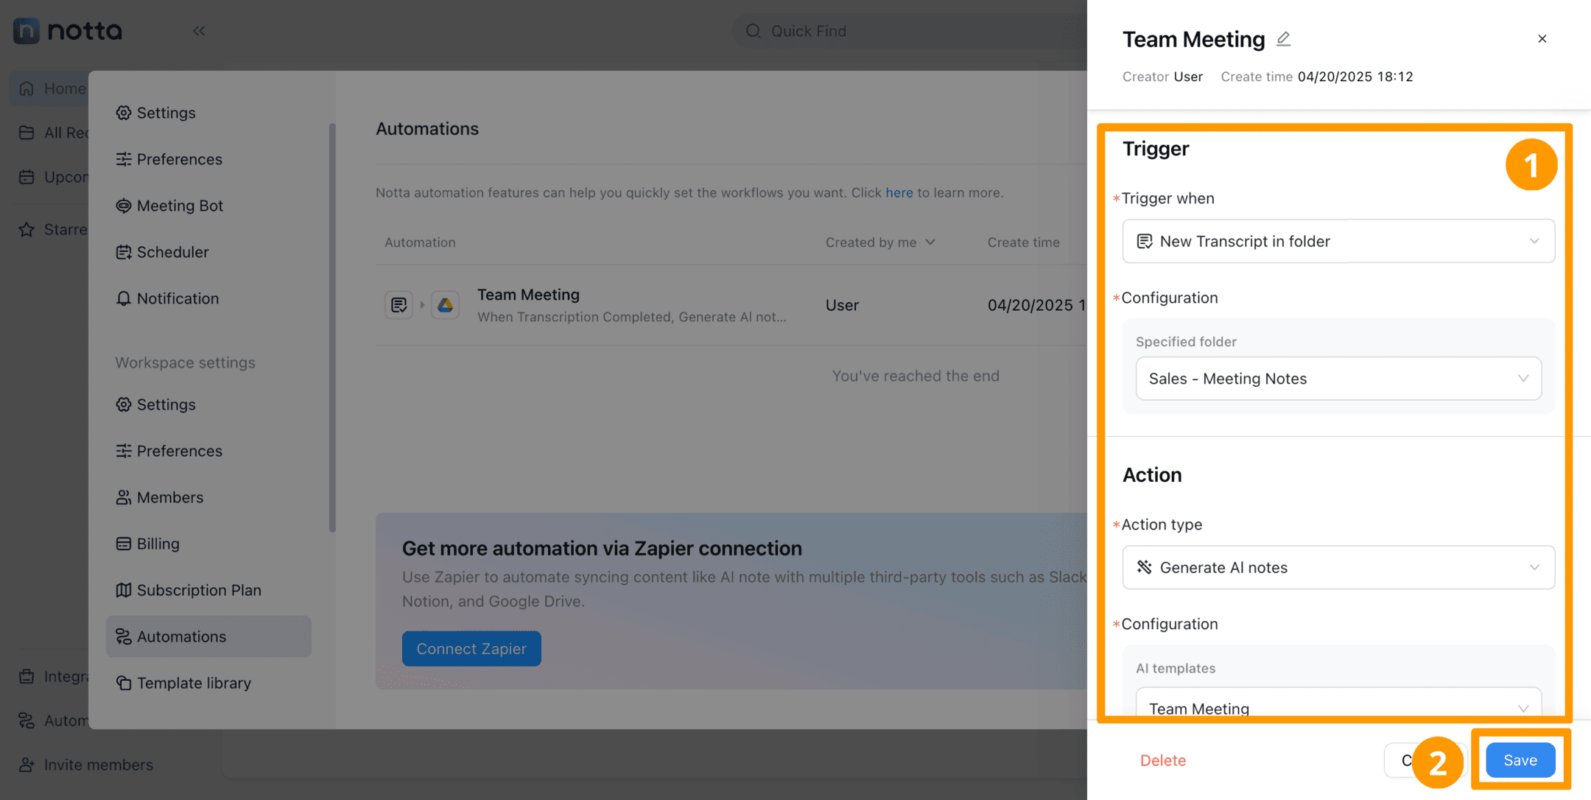Open Template library

pos(183,683)
